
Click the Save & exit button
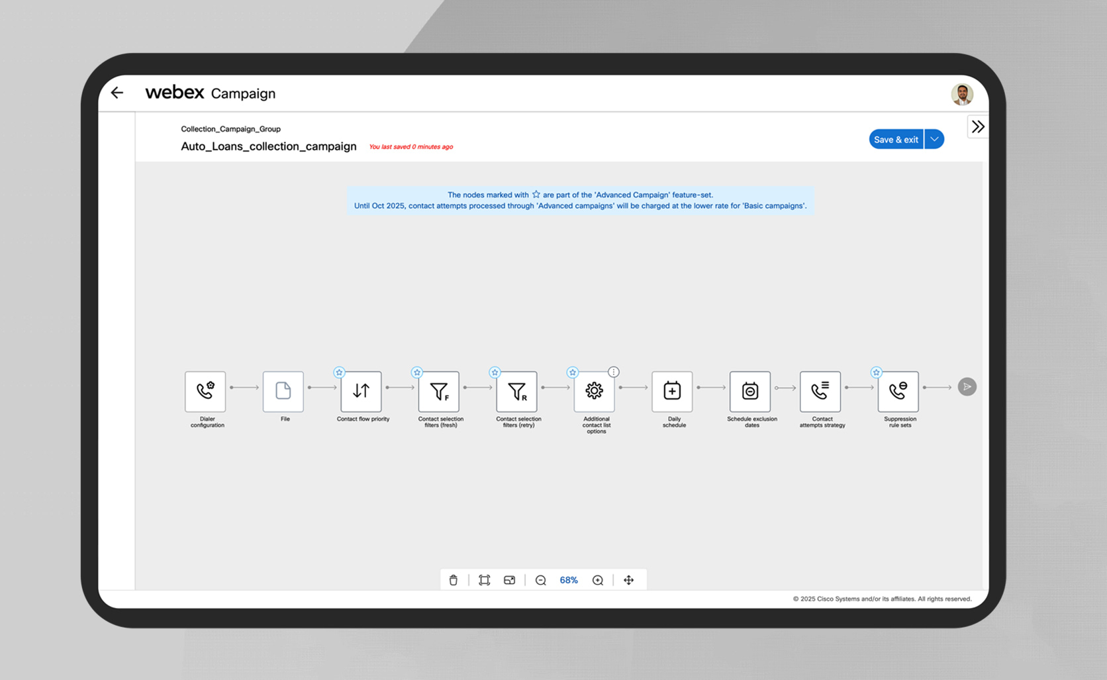[x=896, y=139]
